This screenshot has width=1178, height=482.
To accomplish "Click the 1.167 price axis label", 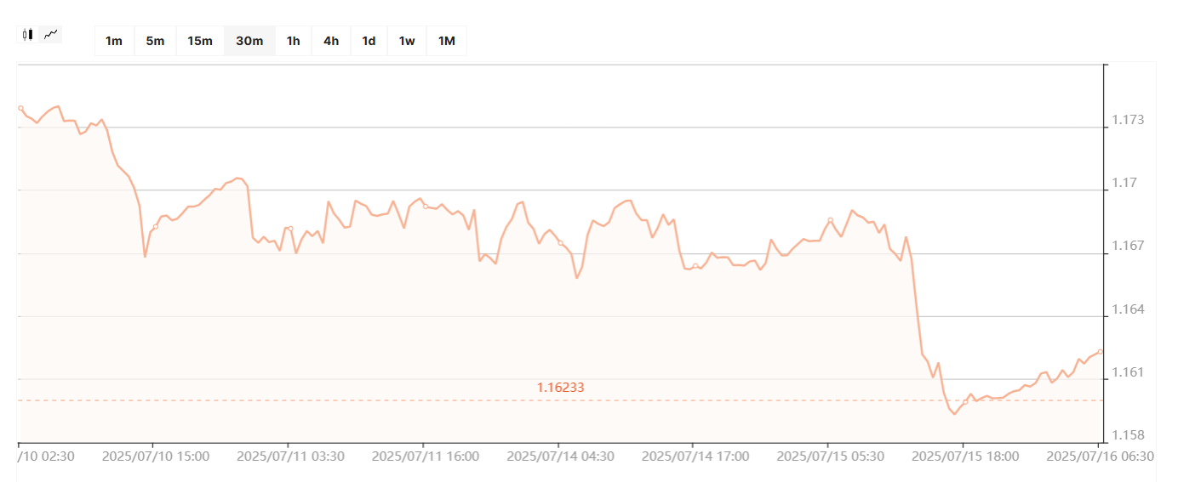I will coord(1127,247).
